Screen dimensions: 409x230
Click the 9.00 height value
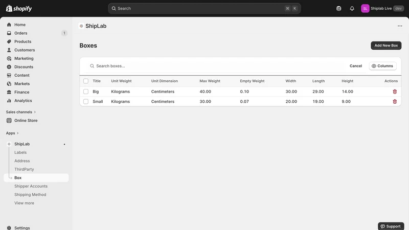(x=346, y=101)
